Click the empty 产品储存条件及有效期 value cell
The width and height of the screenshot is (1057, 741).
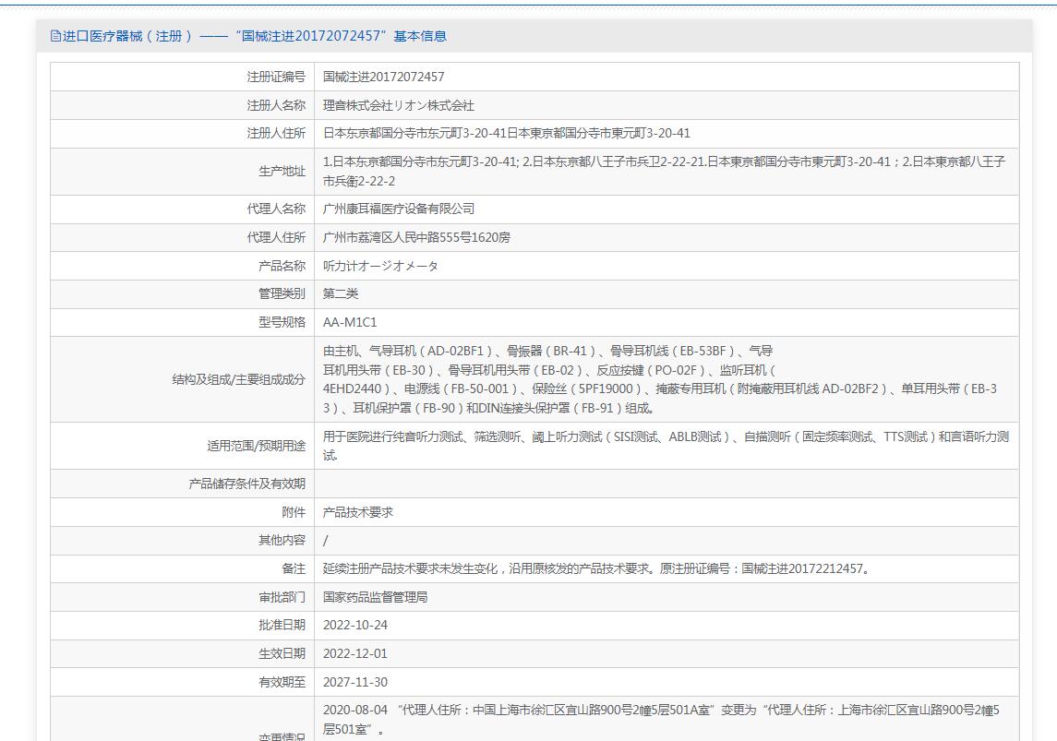point(665,484)
